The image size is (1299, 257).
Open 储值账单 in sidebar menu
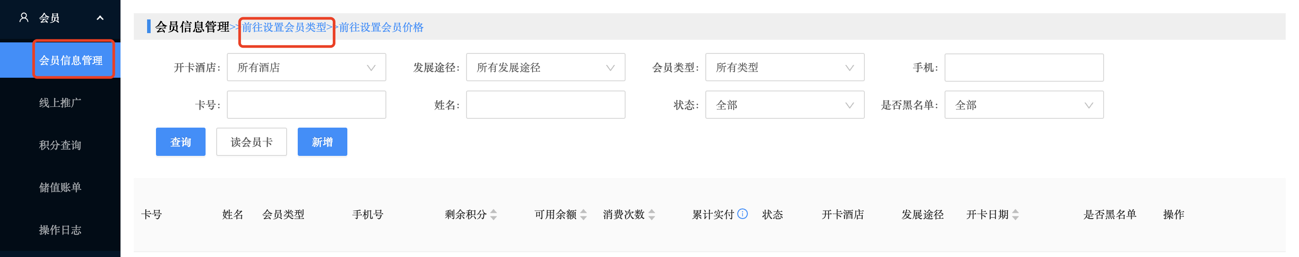(x=60, y=188)
